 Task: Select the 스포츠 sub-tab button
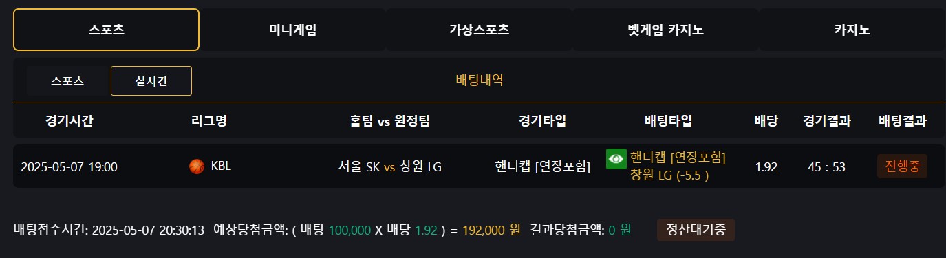click(67, 80)
